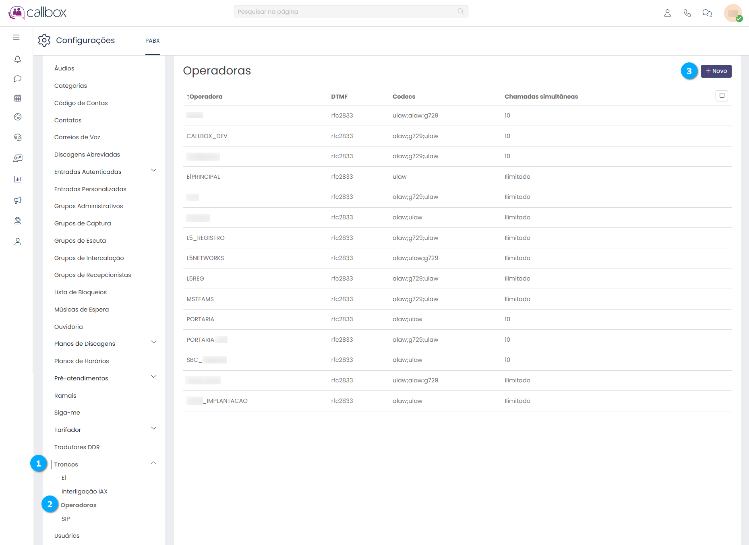
Task: Click the megaphone icon in sidebar
Action: [17, 200]
